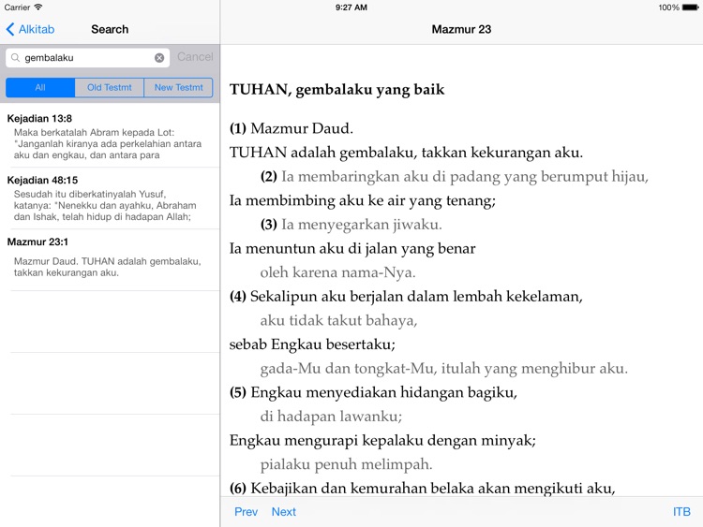This screenshot has width=703, height=527.
Task: Select verse 5 Engkau menyediakan hidangan
Action: pyautogui.click(x=373, y=392)
